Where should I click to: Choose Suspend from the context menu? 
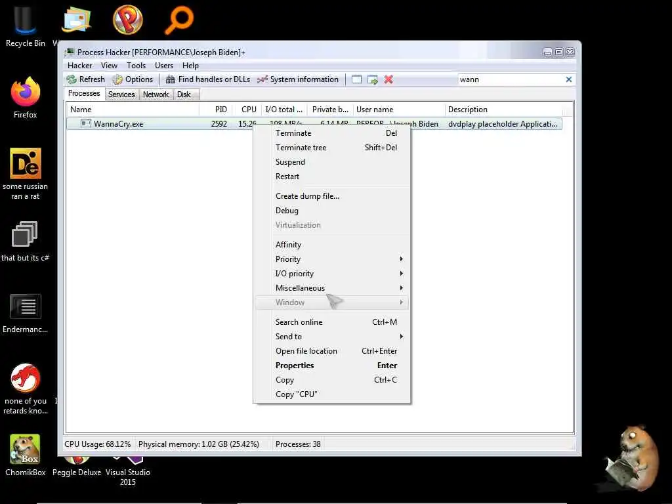[331, 162]
